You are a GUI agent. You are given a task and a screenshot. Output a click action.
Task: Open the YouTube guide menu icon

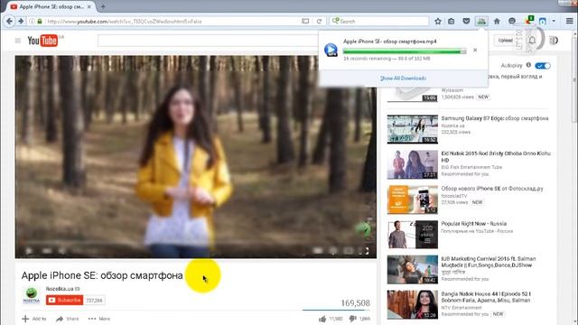[18, 41]
